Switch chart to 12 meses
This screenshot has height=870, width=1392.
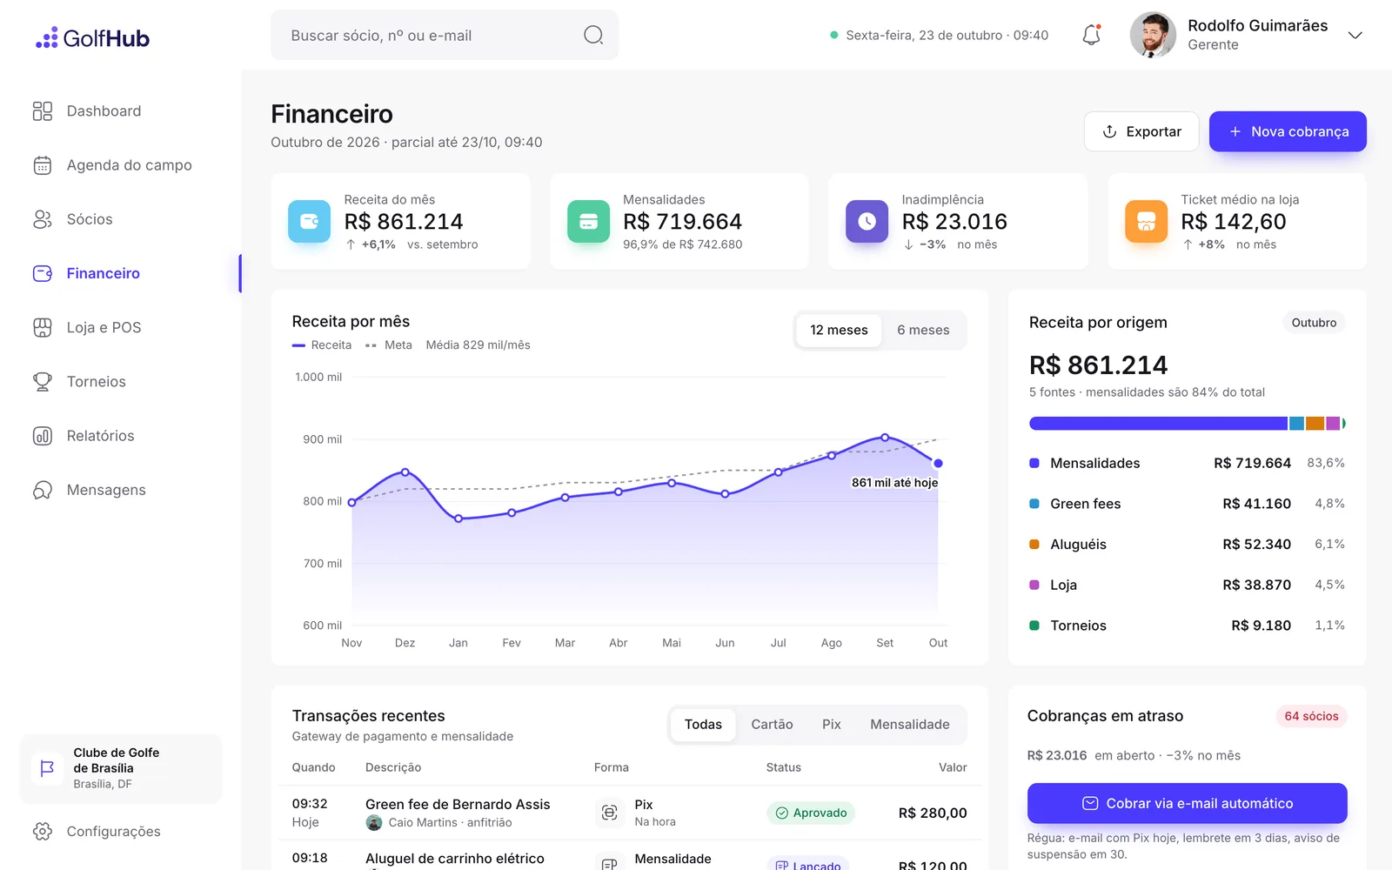click(x=839, y=330)
